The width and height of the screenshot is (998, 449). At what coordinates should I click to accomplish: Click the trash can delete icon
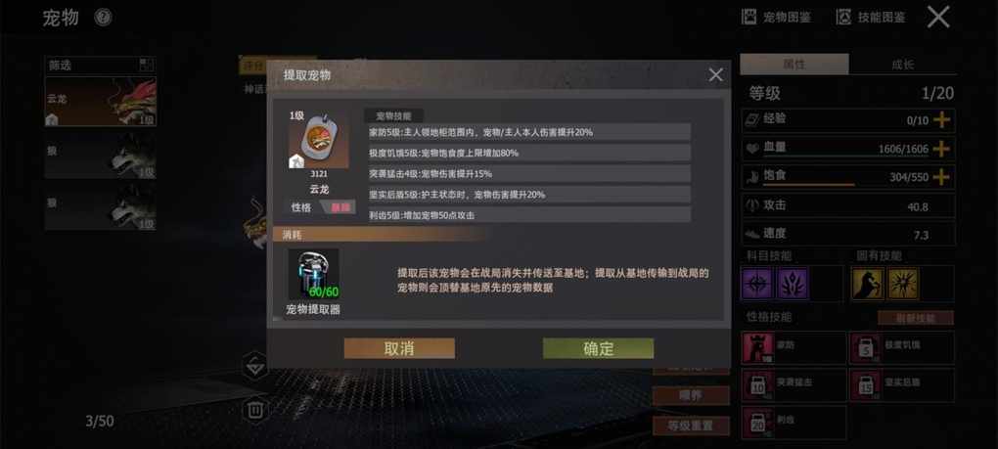pos(255,409)
